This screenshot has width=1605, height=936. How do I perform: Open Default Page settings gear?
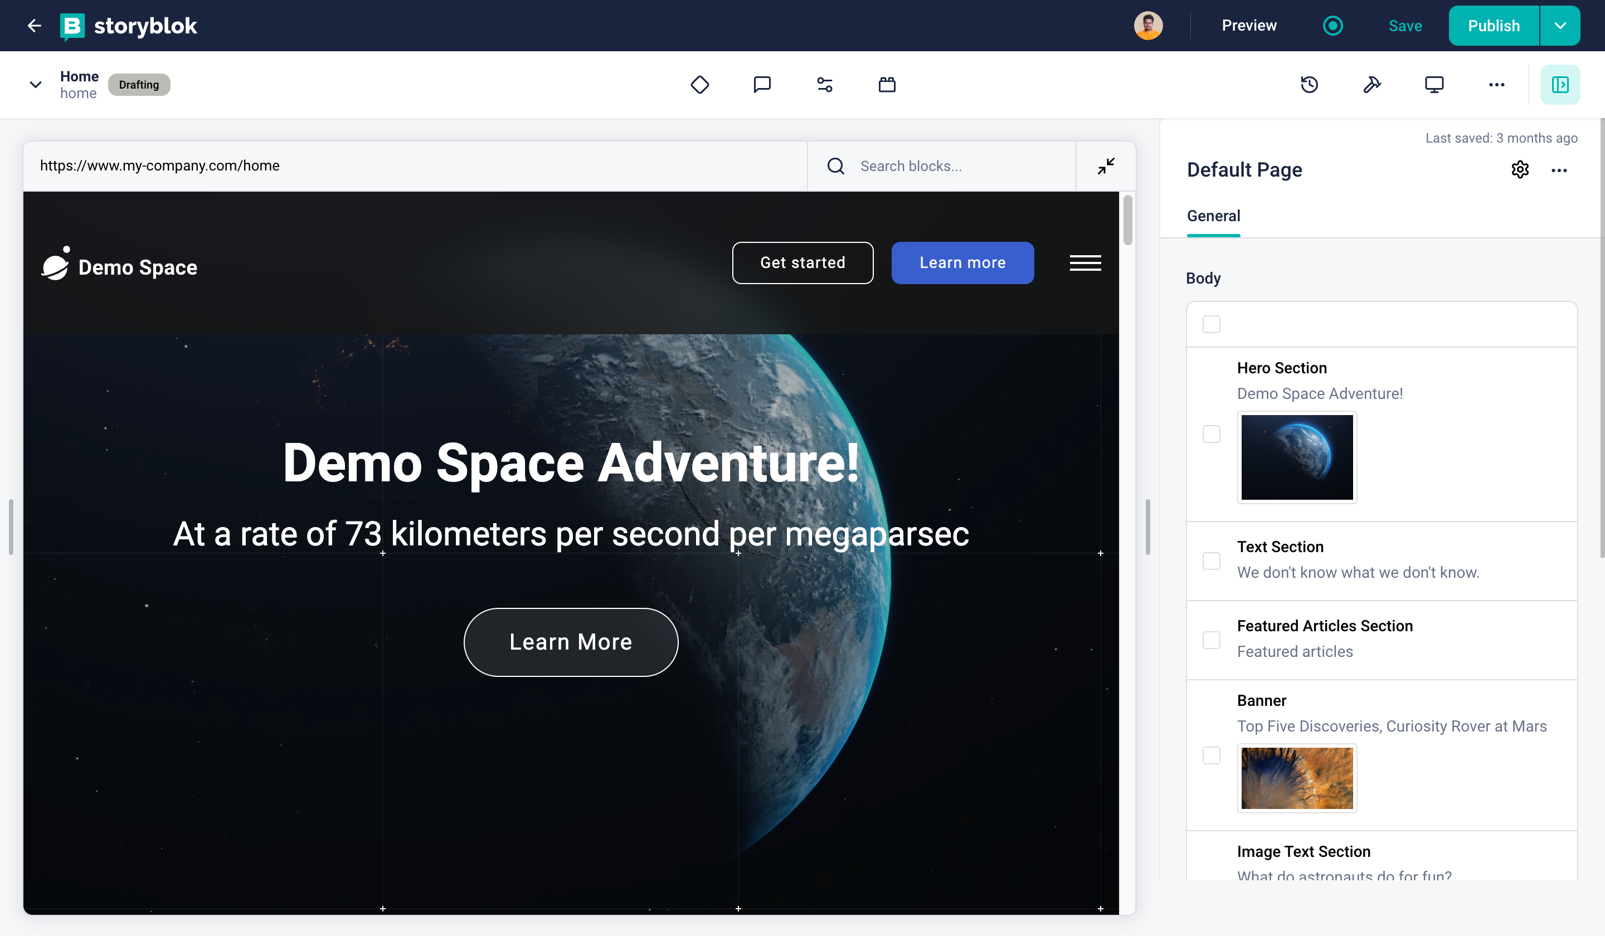(x=1520, y=169)
